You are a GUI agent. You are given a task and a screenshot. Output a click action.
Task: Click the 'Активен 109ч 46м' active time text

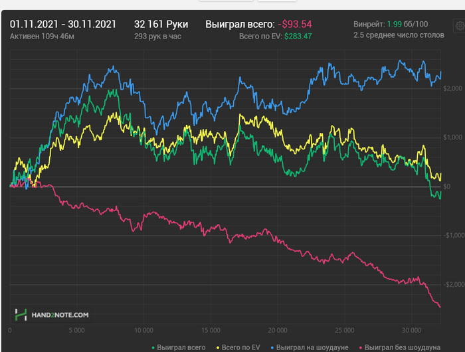pos(42,36)
